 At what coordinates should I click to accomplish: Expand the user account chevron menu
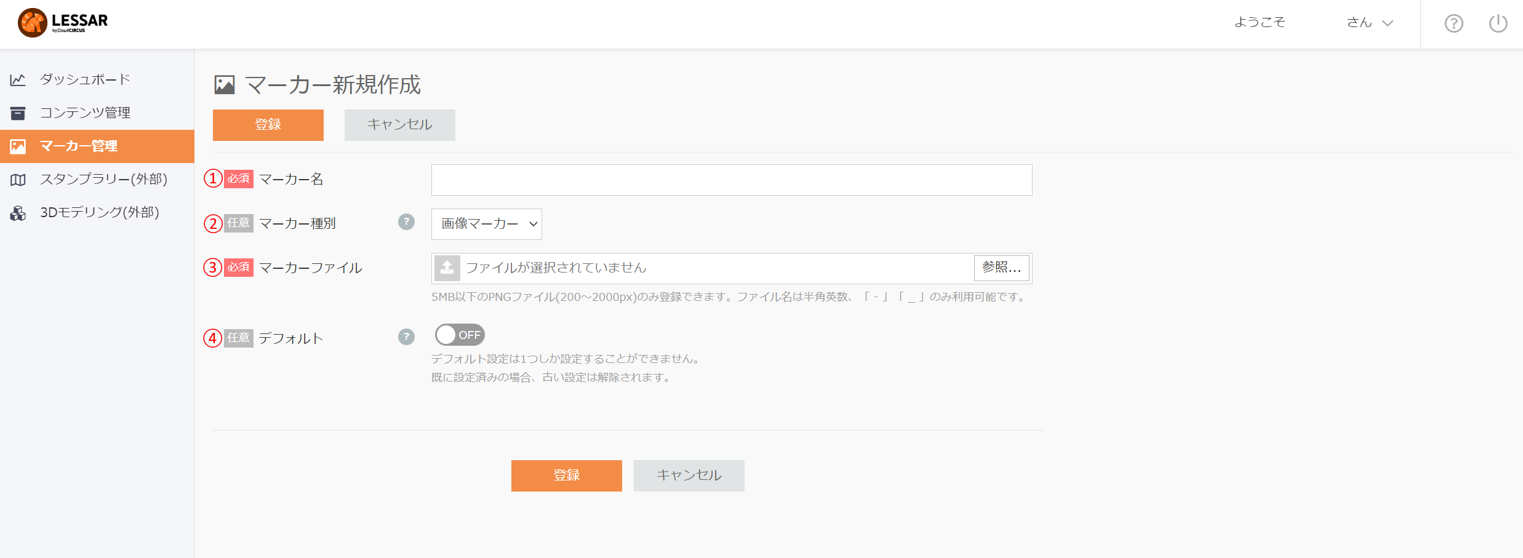tap(1387, 23)
